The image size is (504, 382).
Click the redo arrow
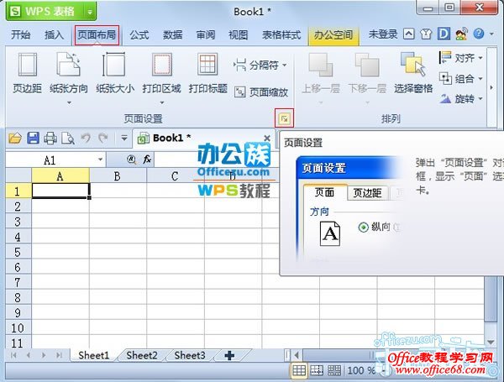click(x=103, y=139)
